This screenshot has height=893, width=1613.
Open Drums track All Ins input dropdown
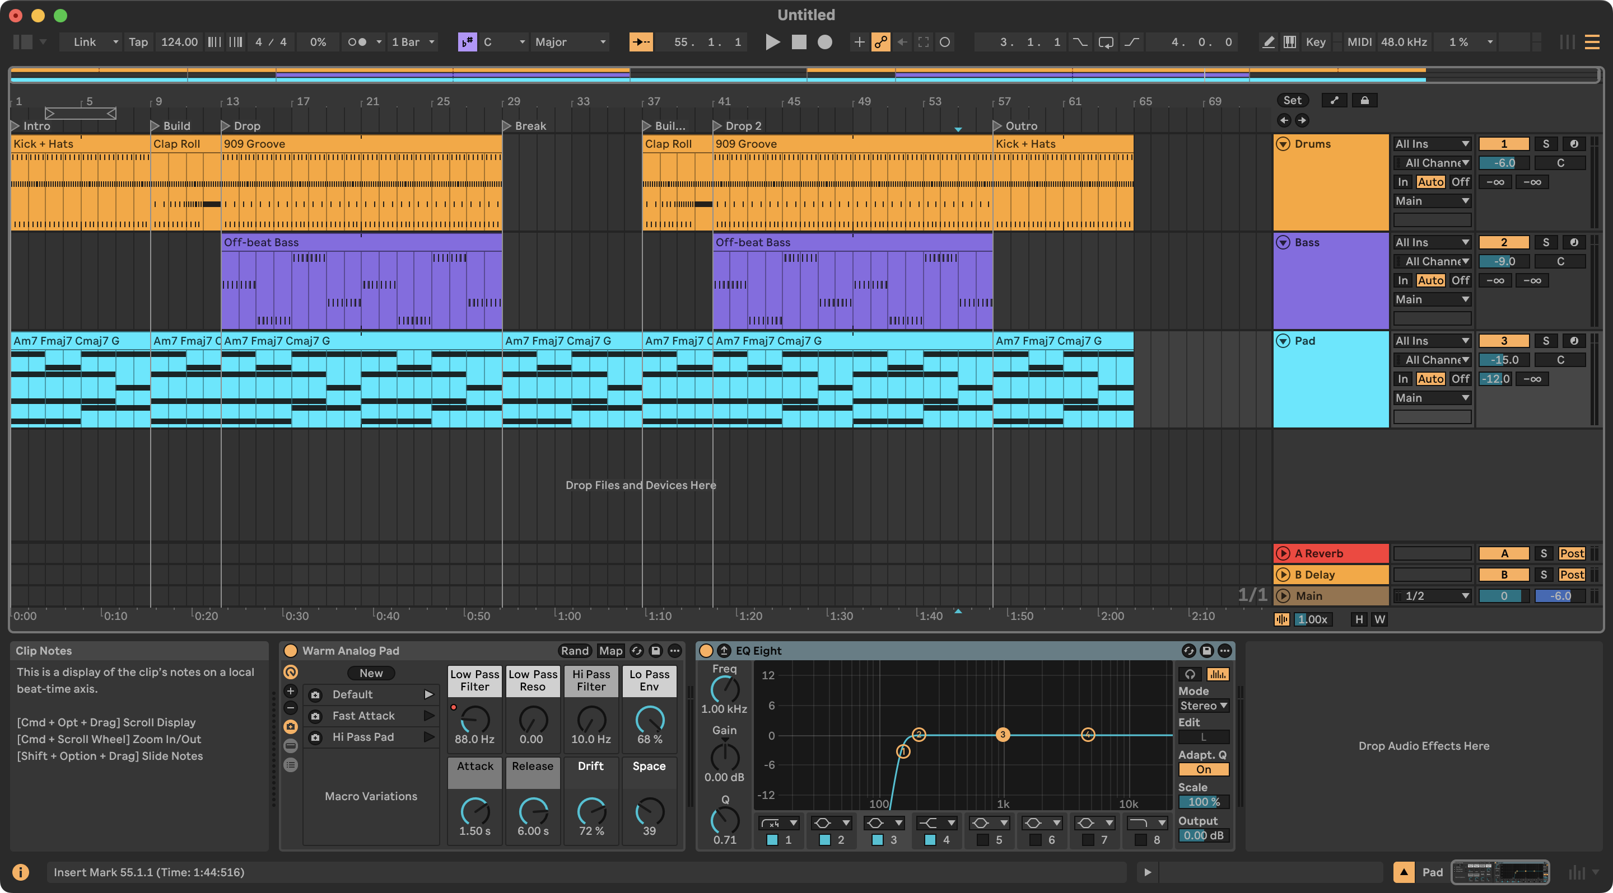(1432, 144)
